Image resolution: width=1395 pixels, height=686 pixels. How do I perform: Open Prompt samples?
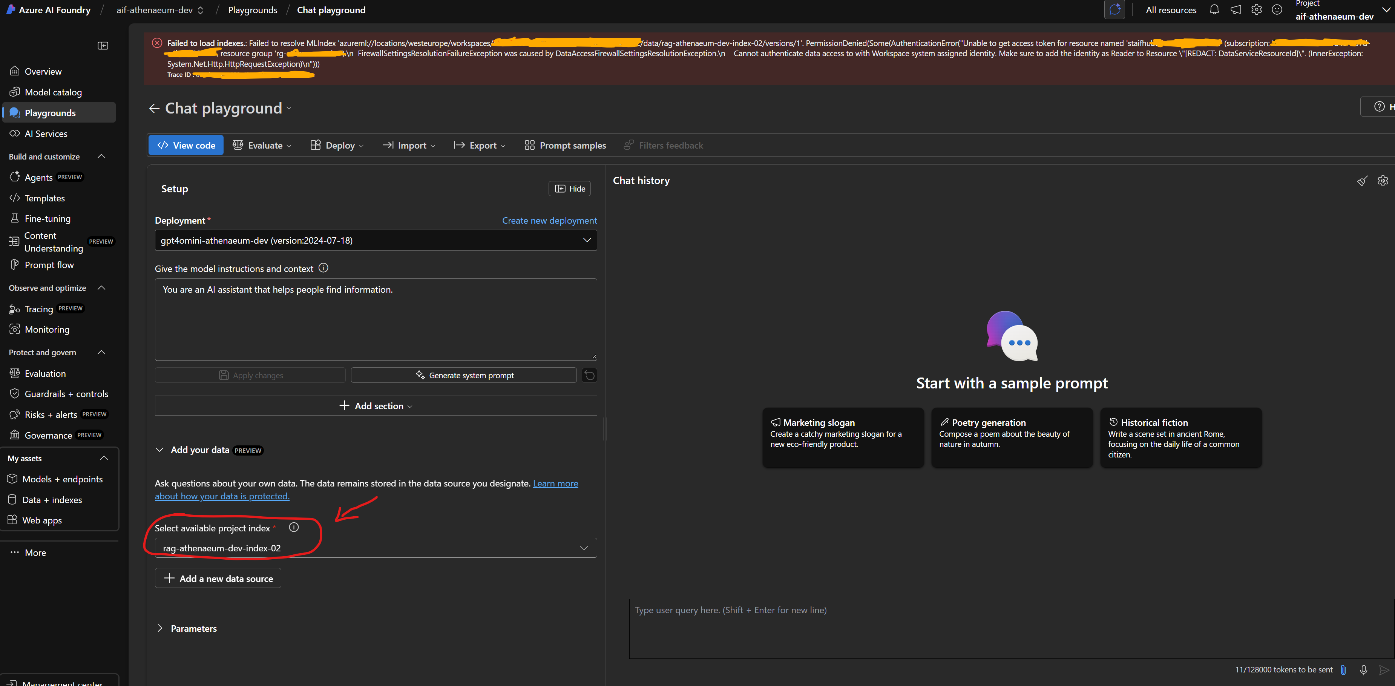(x=566, y=145)
